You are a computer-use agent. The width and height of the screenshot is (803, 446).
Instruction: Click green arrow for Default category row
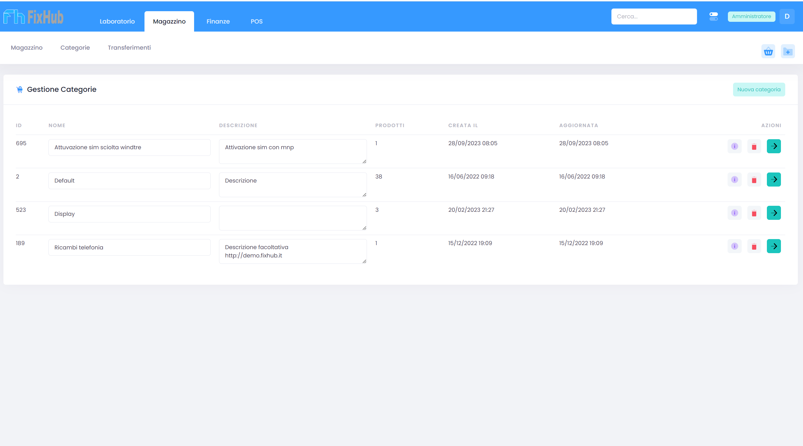[774, 179]
